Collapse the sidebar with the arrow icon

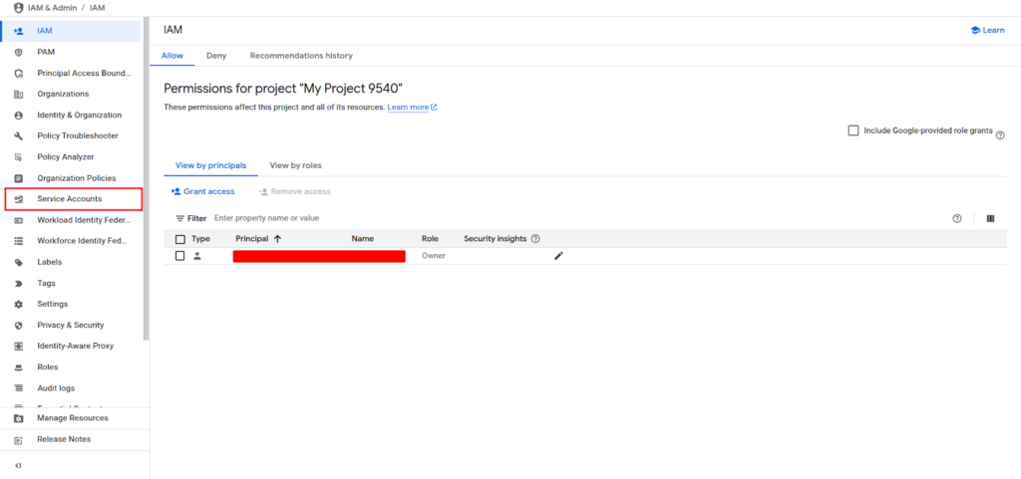click(x=18, y=465)
